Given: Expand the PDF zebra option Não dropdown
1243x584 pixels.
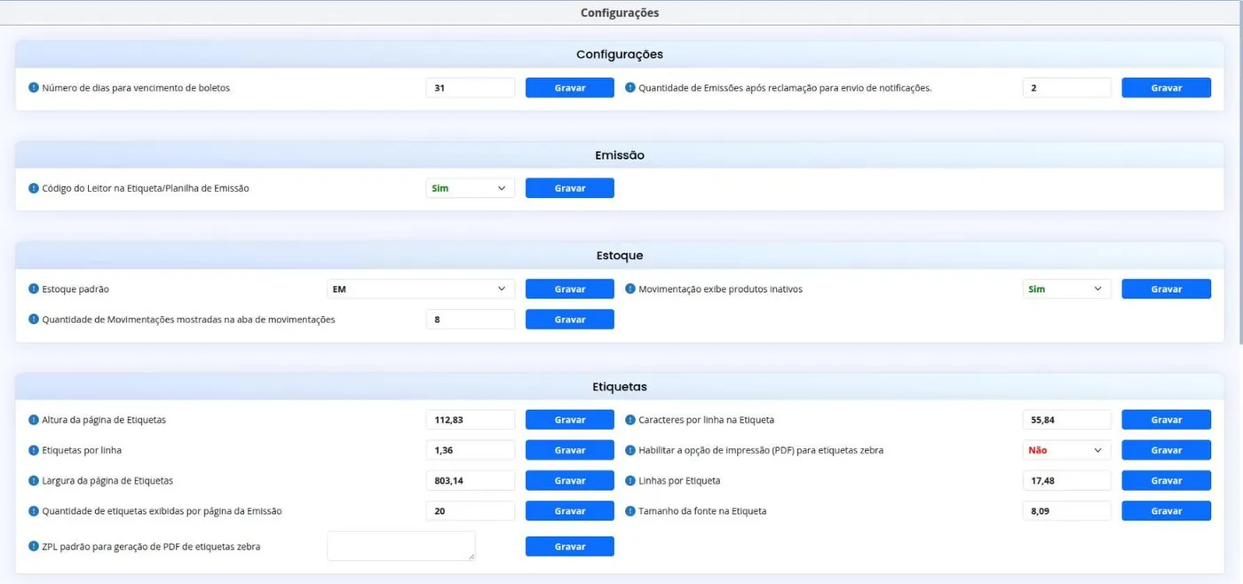Looking at the screenshot, I should click(1067, 450).
